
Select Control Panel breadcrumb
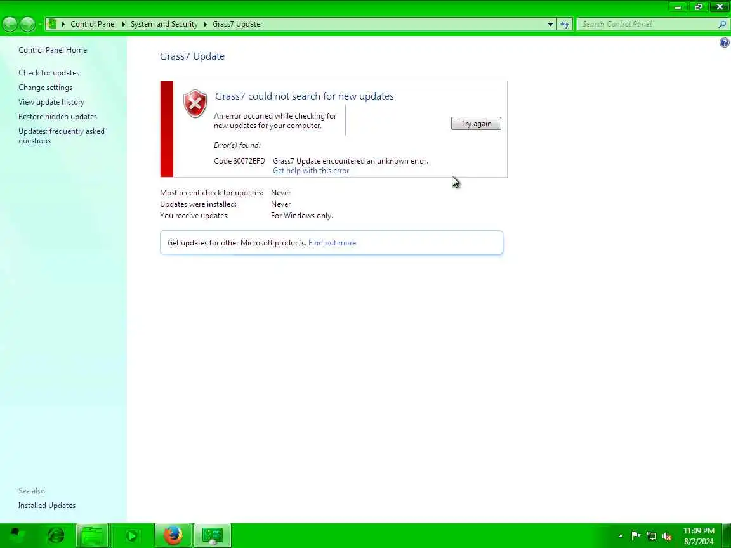click(93, 24)
